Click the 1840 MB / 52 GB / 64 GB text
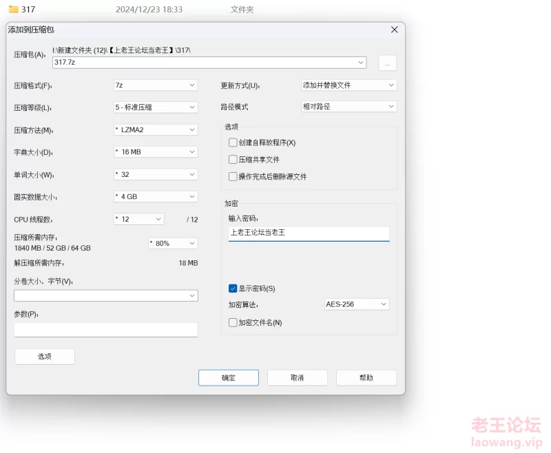This screenshot has height=453, width=551. coord(52,249)
